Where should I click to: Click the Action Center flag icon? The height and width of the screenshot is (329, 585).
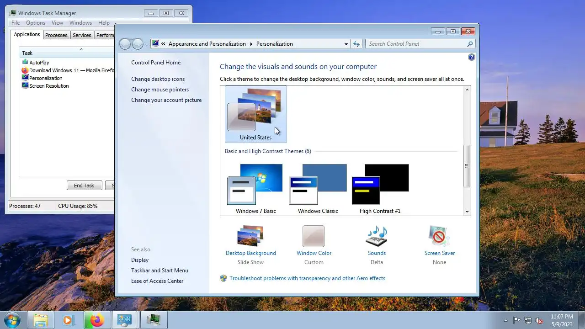[517, 320]
